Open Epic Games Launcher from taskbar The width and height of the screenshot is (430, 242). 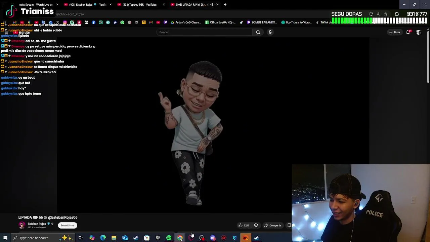click(158, 238)
